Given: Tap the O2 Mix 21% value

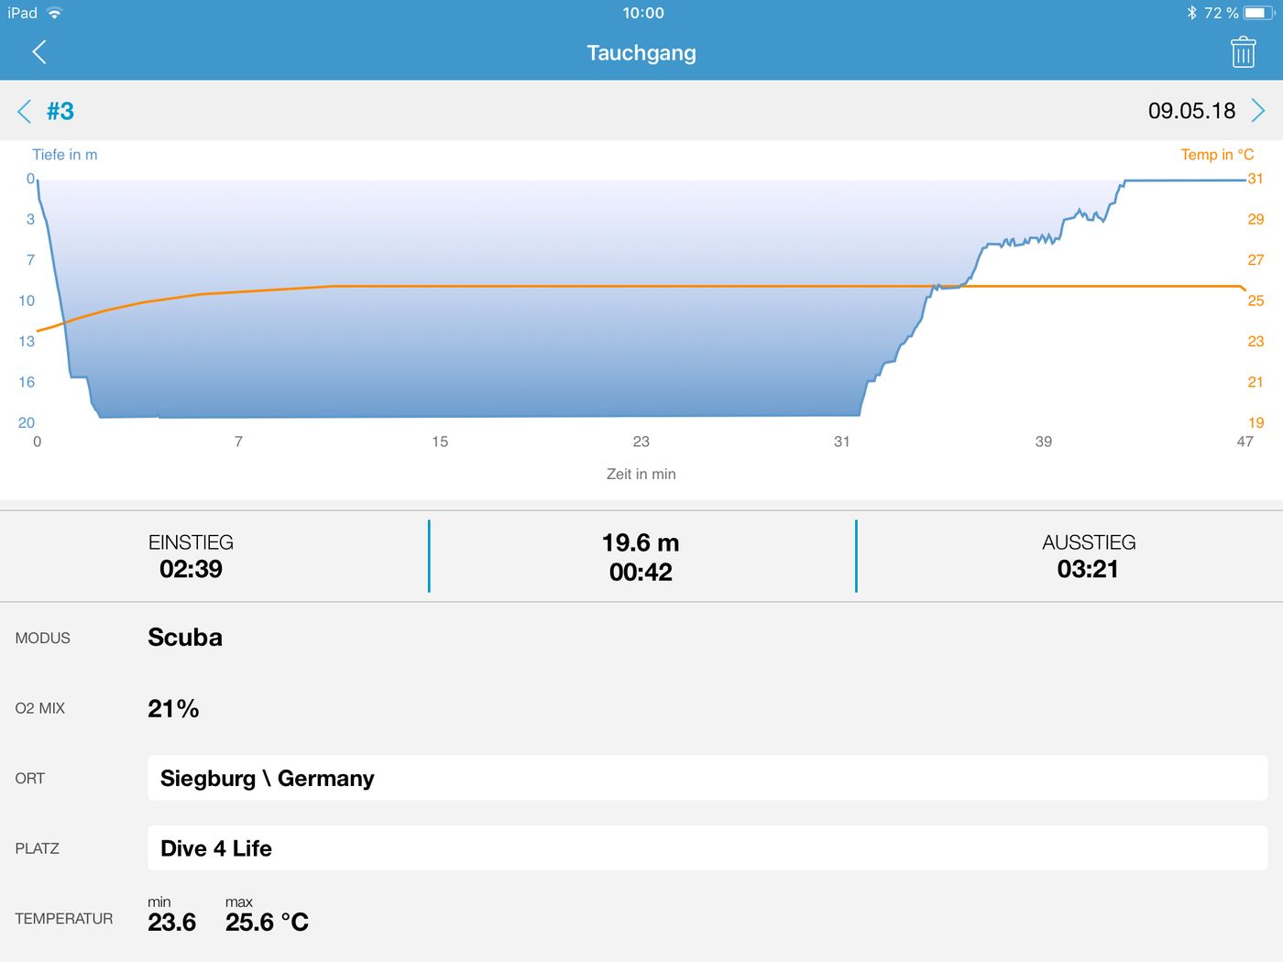Looking at the screenshot, I should 173,708.
